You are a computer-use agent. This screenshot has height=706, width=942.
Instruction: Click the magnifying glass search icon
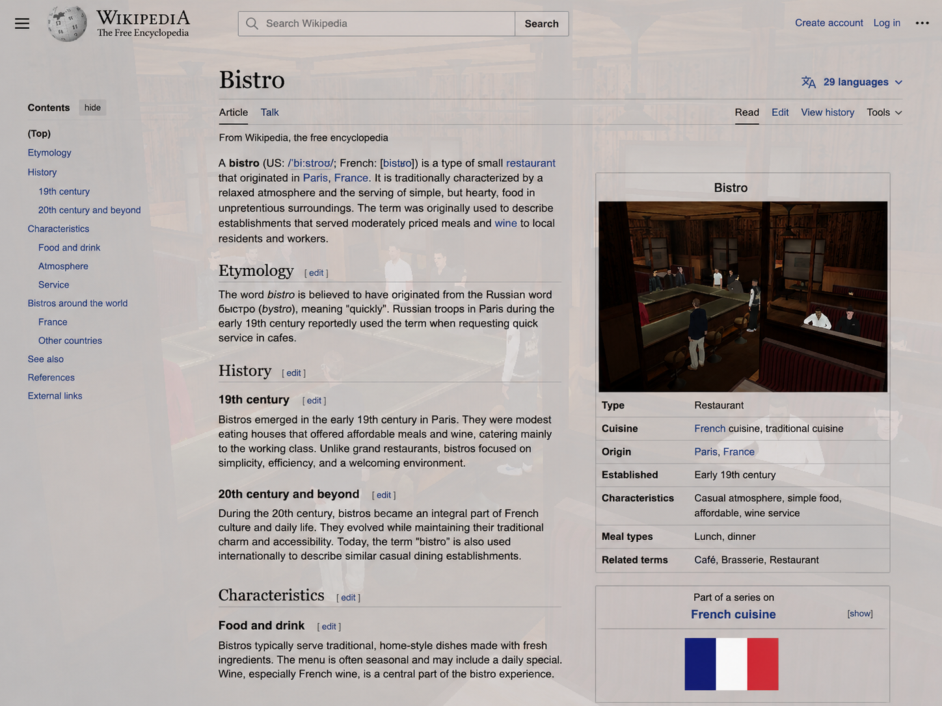click(x=252, y=23)
